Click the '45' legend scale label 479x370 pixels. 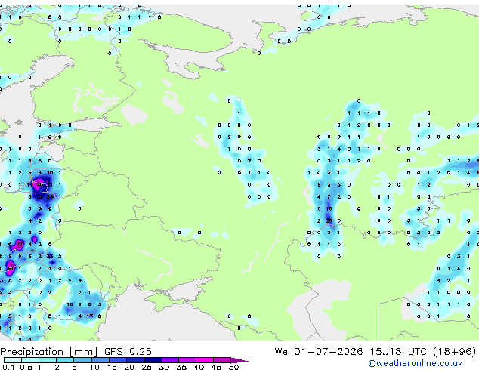tap(216, 367)
